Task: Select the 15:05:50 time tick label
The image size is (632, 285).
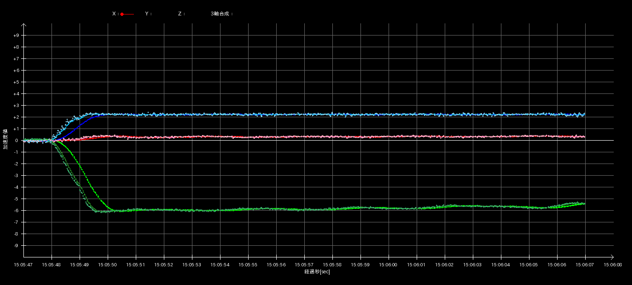Action: pos(108,264)
